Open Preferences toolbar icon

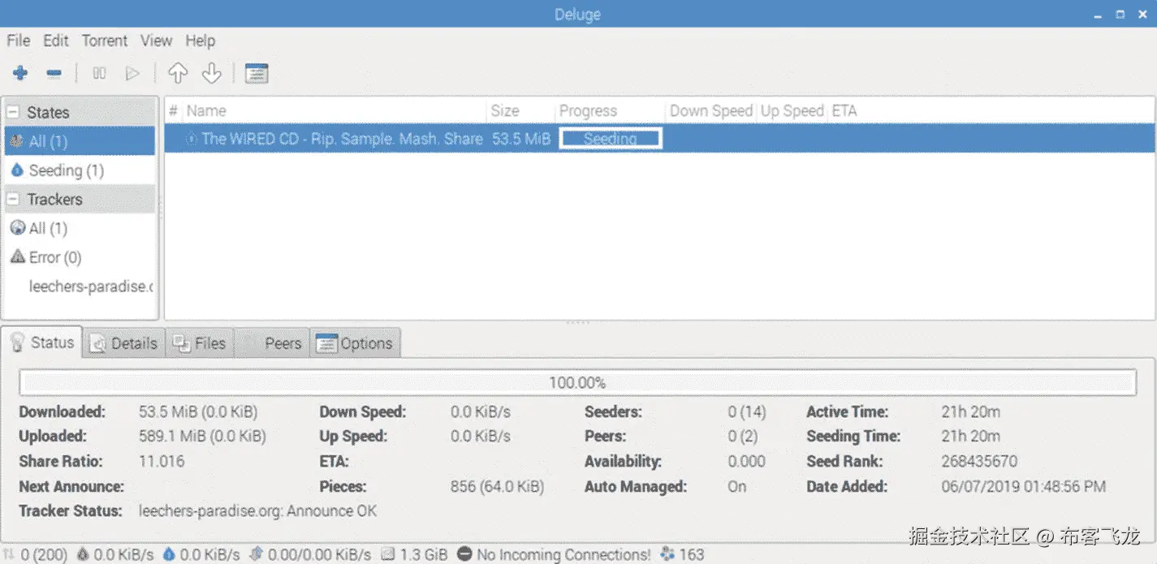(x=257, y=74)
